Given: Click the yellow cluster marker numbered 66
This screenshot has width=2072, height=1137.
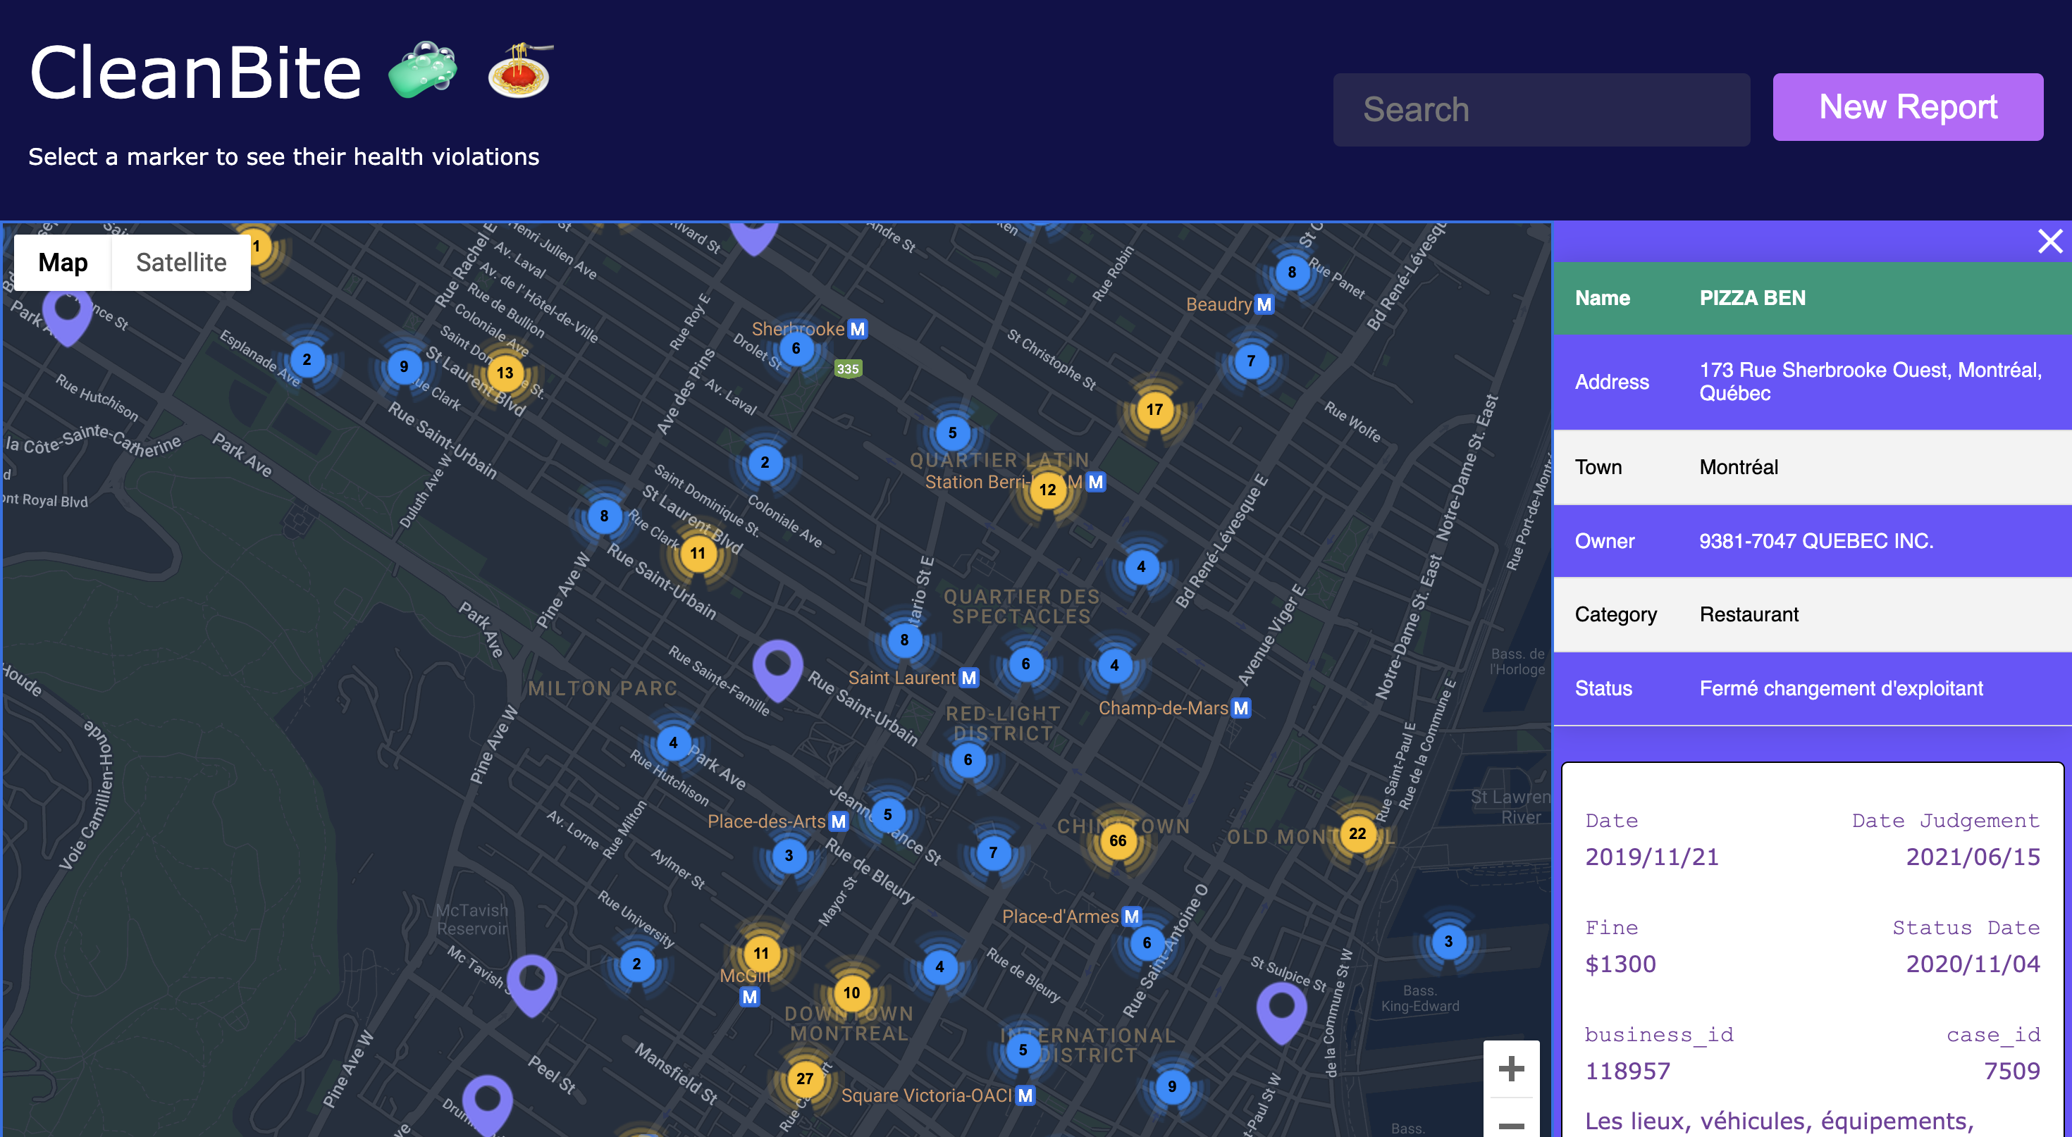Looking at the screenshot, I should (x=1117, y=840).
